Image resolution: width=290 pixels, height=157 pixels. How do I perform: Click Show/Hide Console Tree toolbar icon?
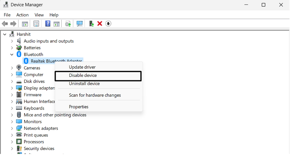tap(25, 24)
